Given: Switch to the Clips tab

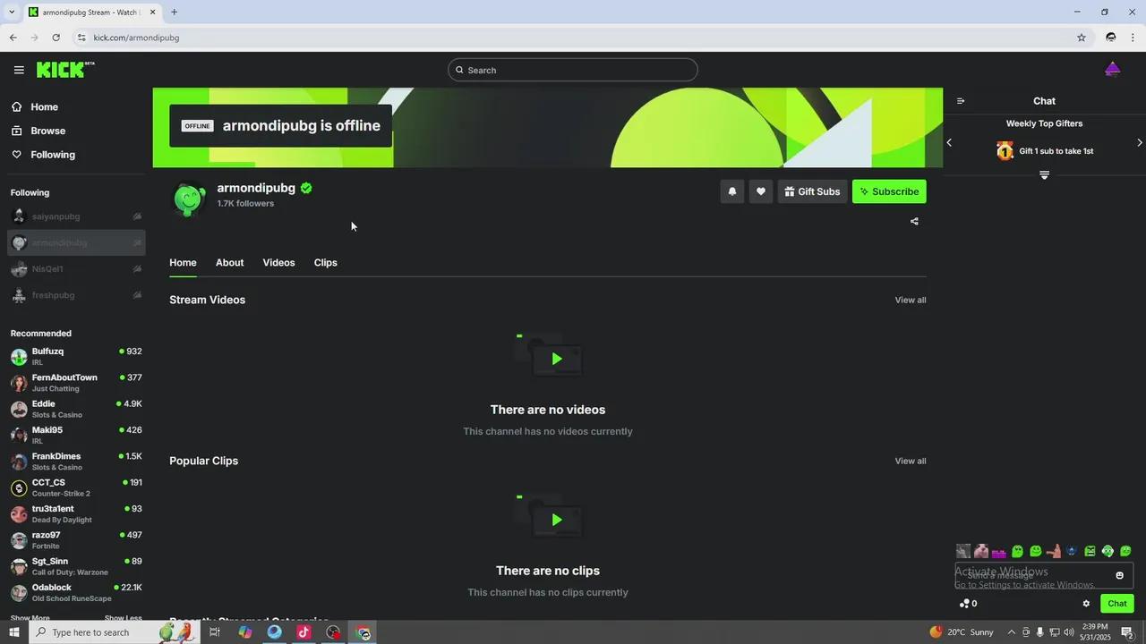Looking at the screenshot, I should [x=326, y=263].
